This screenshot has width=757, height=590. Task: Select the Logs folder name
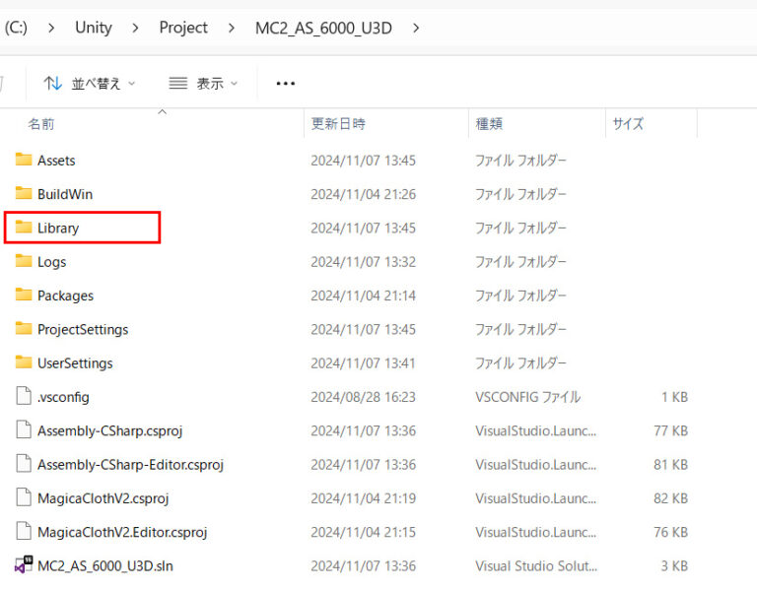[51, 261]
